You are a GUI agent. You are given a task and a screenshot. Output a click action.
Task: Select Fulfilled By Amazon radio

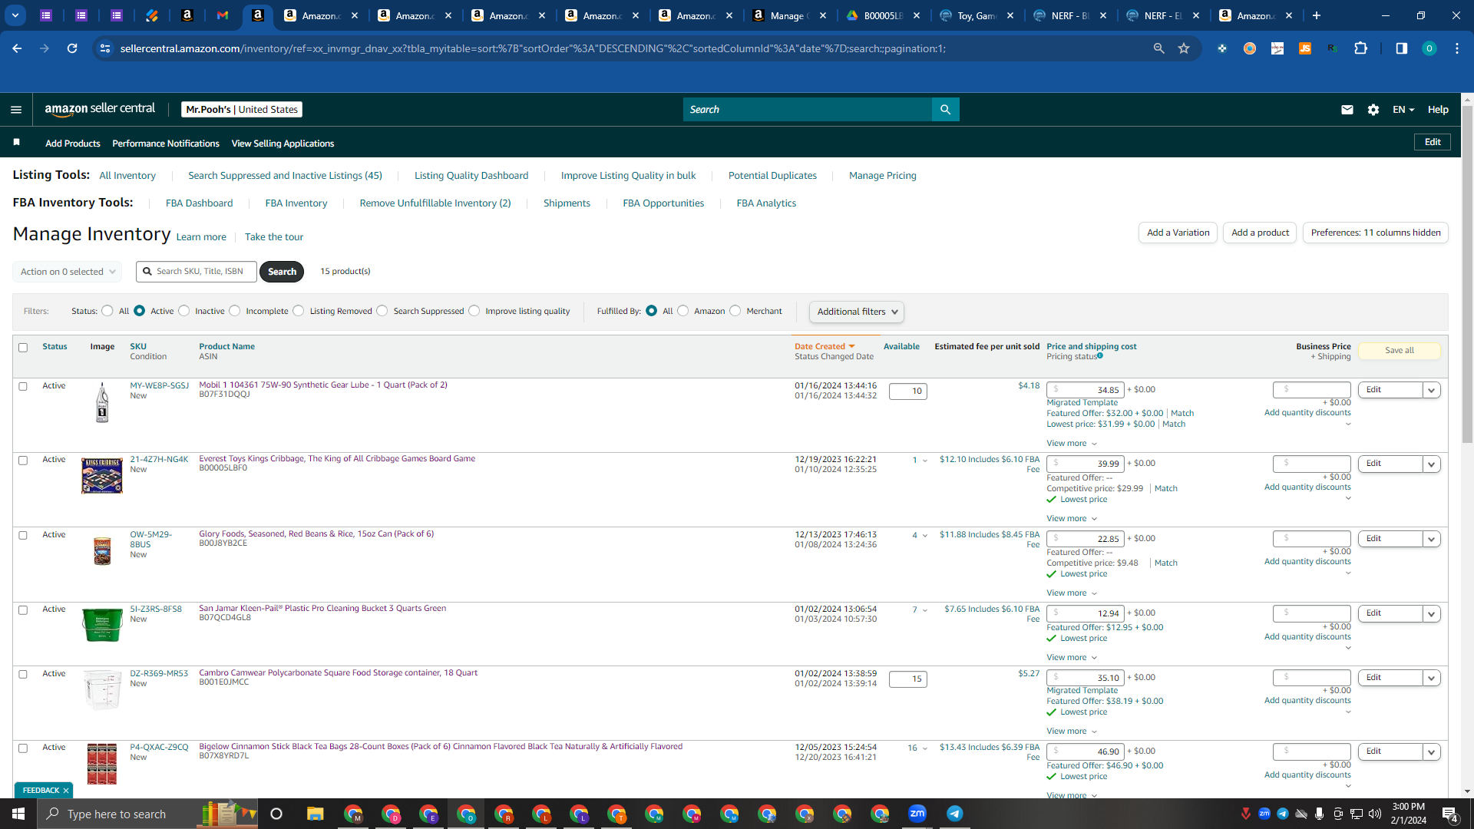point(683,311)
